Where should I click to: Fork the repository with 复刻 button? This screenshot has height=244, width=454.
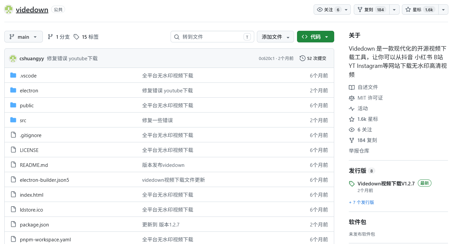pyautogui.click(x=372, y=10)
